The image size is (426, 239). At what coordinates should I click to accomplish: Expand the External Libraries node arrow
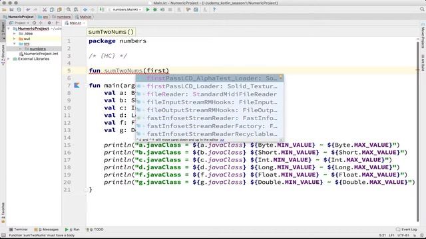coord(9,59)
